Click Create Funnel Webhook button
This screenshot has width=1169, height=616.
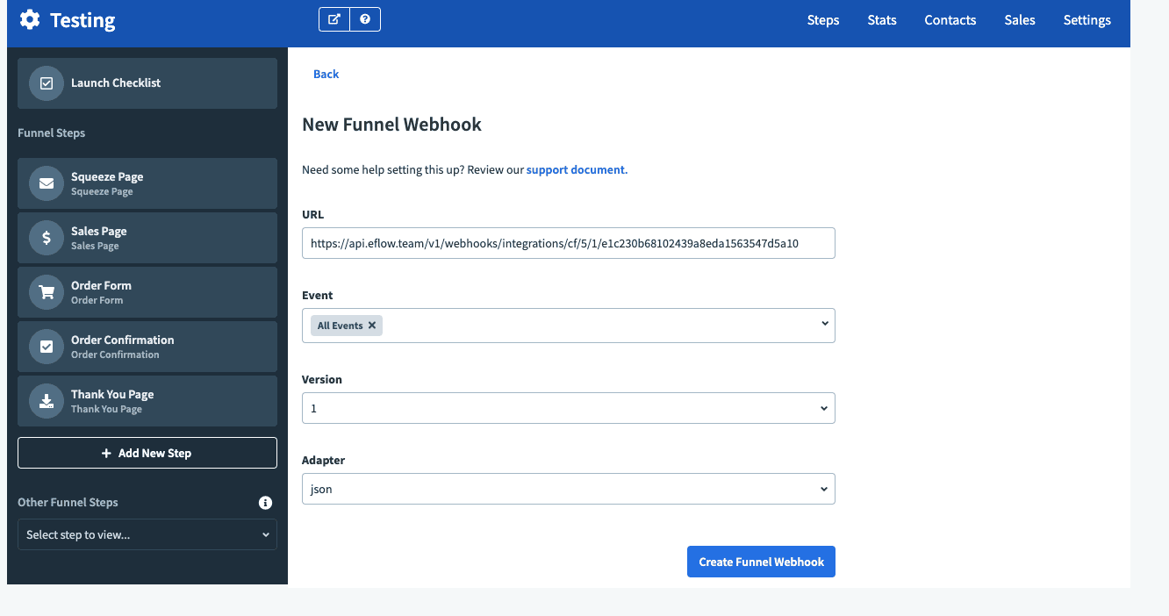[x=761, y=562]
